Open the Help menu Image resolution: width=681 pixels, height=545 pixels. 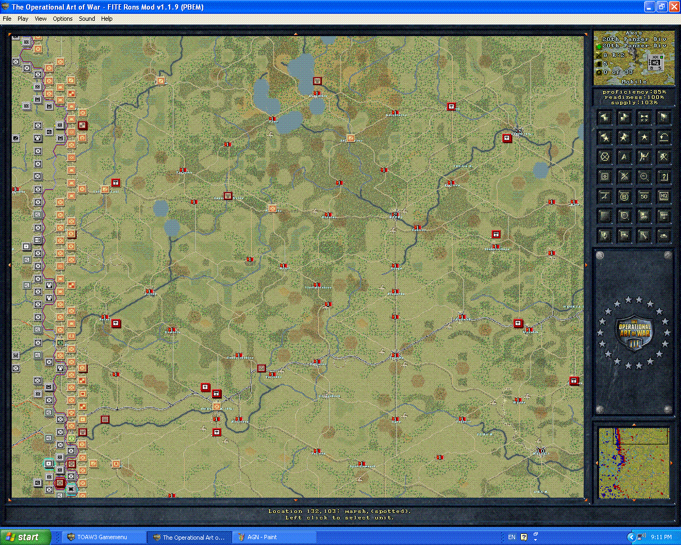point(106,19)
